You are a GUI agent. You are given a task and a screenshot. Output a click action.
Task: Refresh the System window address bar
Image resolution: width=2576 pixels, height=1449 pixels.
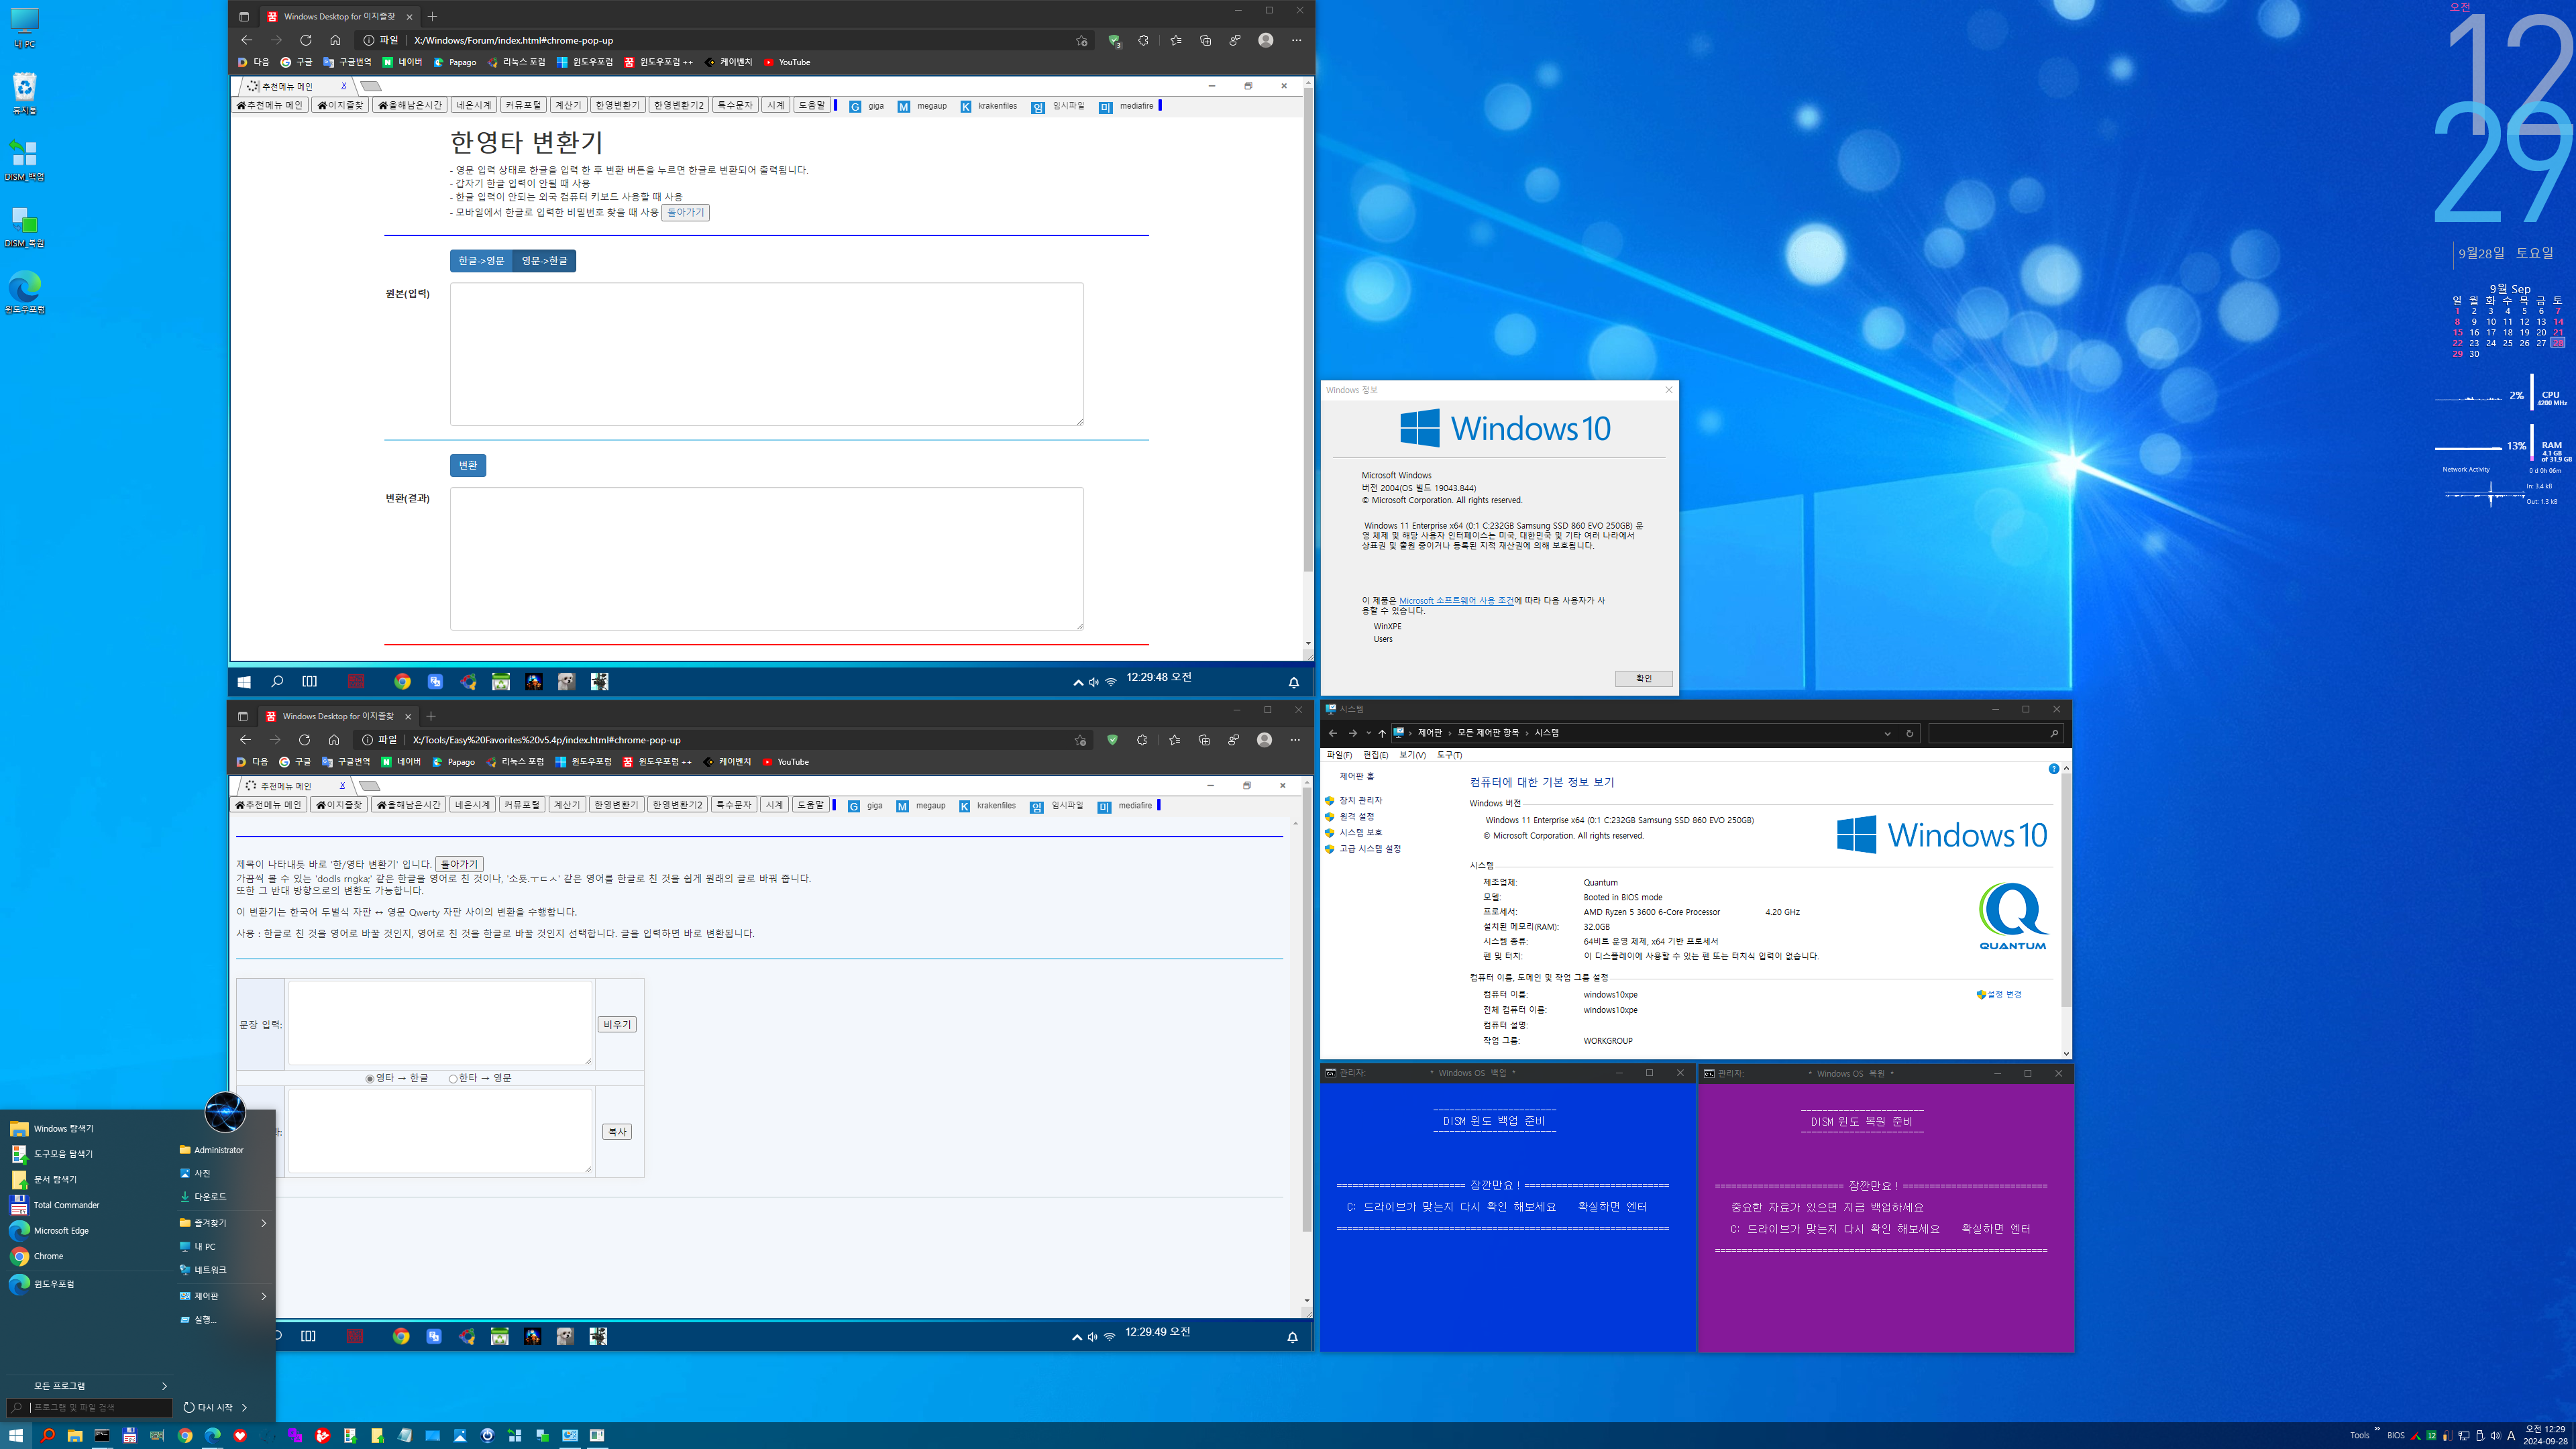[x=1909, y=733]
